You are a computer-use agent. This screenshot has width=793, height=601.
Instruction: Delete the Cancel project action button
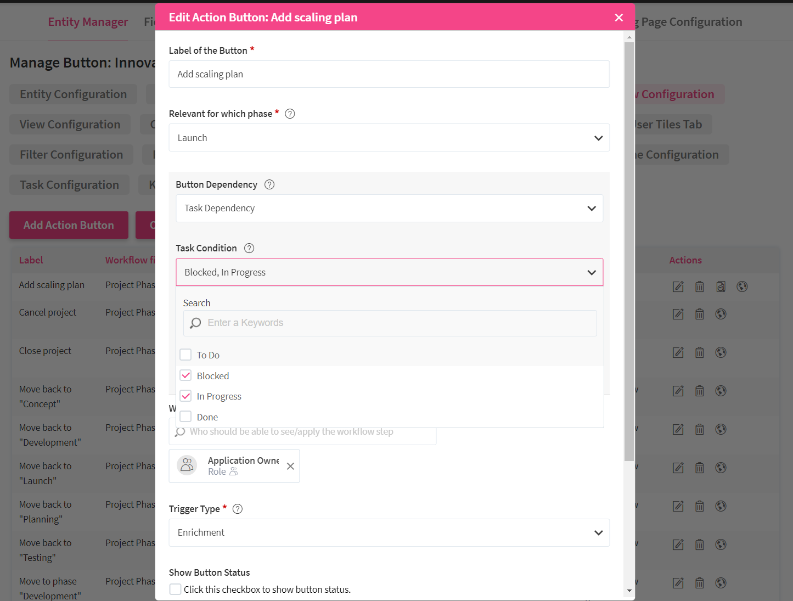click(x=699, y=314)
